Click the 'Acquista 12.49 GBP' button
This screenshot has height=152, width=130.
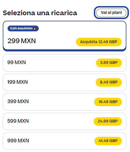[99, 42]
